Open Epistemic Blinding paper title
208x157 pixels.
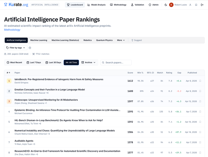pos(68,110)
